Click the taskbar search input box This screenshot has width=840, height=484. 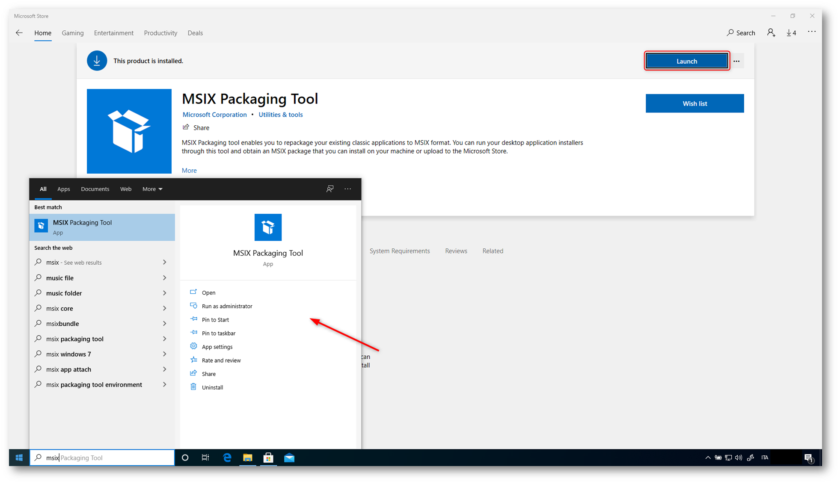point(102,457)
